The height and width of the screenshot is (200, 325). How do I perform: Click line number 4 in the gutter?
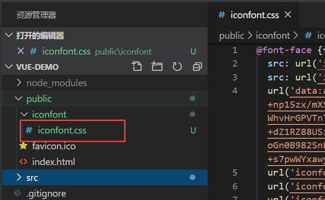pyautogui.click(x=235, y=91)
